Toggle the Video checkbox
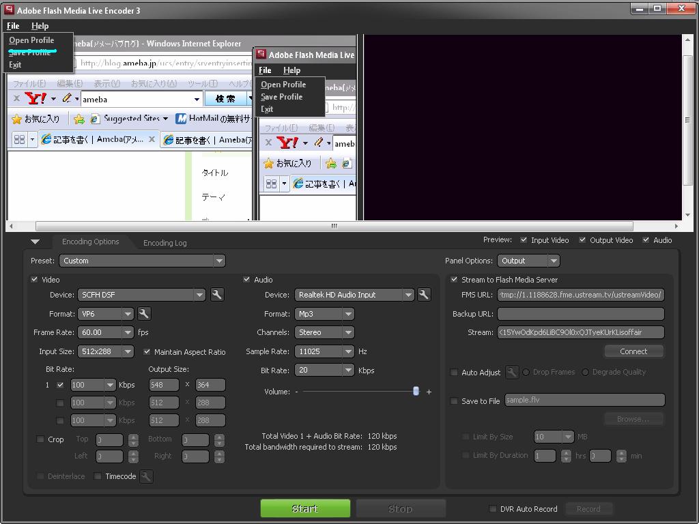This screenshot has width=699, height=524. pos(34,279)
